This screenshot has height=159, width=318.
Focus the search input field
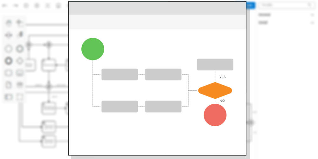tap(283, 5)
